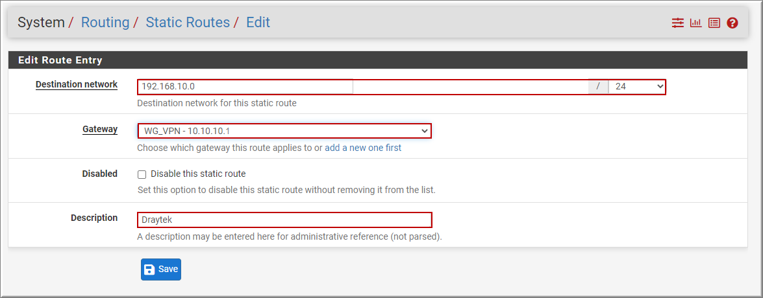Image resolution: width=763 pixels, height=298 pixels.
Task: Click the floppy disk icon on Save
Action: tap(150, 269)
